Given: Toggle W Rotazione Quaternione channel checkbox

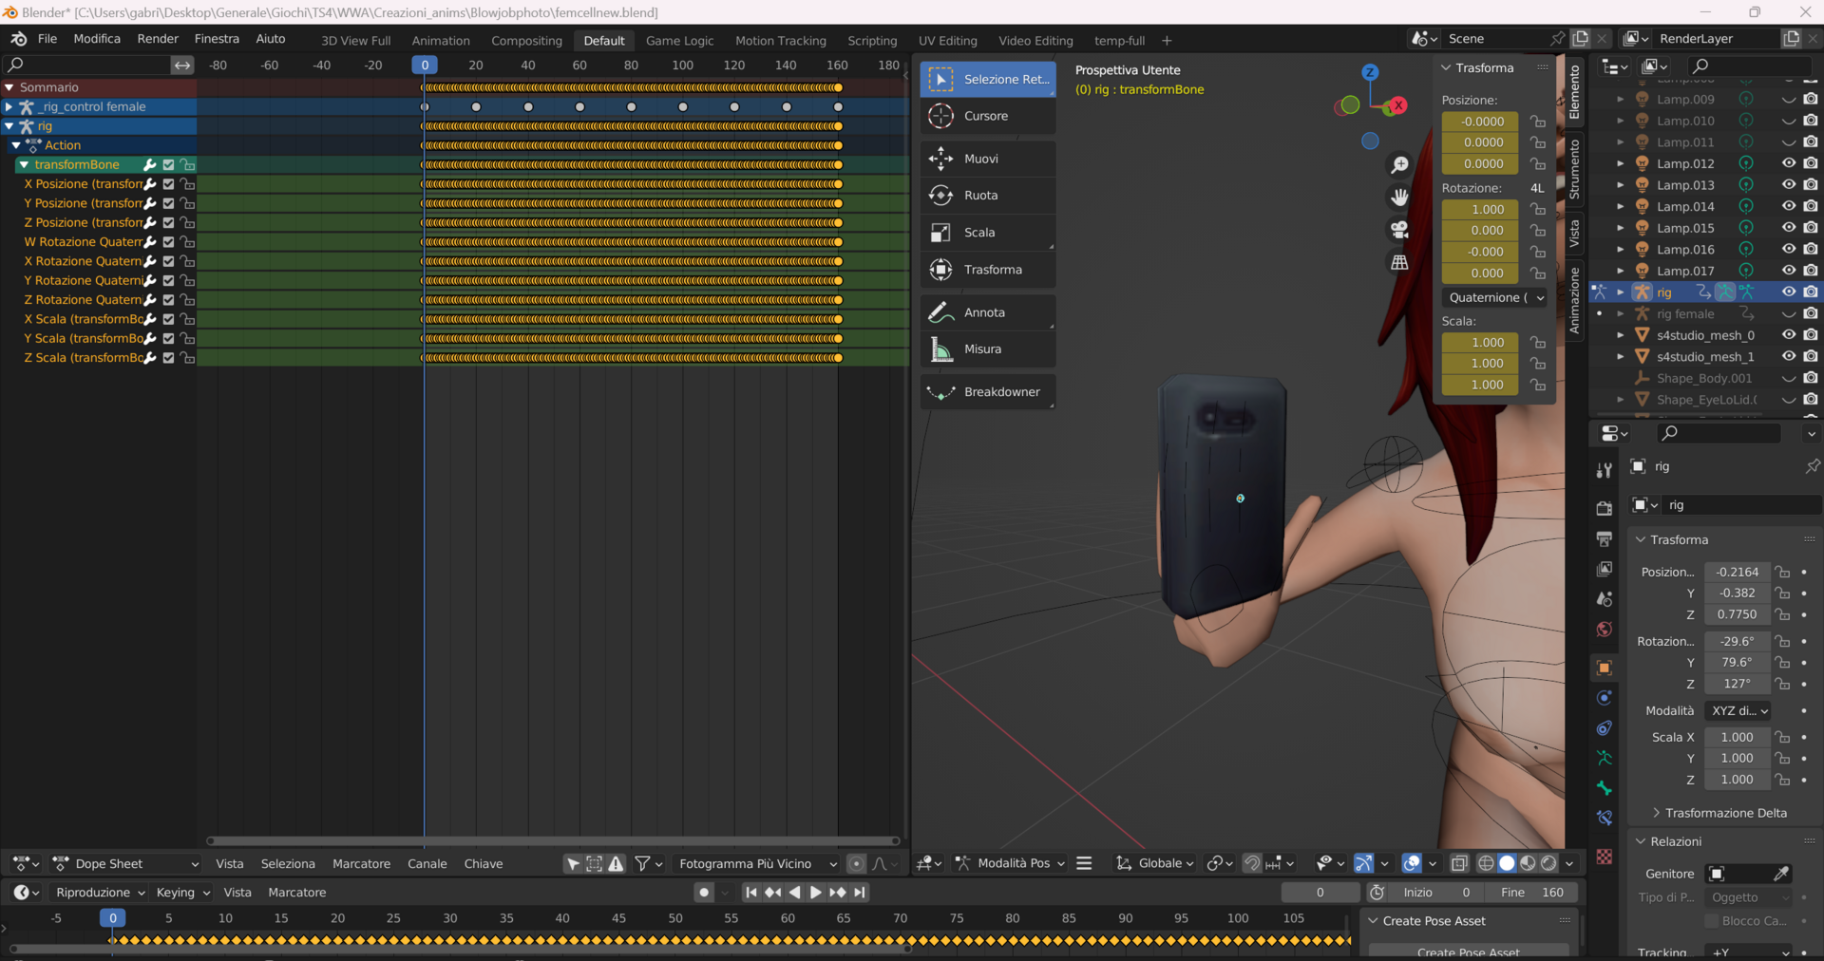Looking at the screenshot, I should (x=168, y=242).
